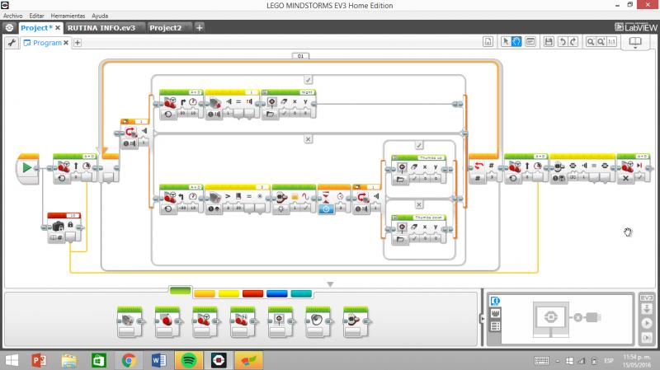The width and height of the screenshot is (660, 370).
Task: Pick the Large Motor palette block
Action: pos(167,322)
